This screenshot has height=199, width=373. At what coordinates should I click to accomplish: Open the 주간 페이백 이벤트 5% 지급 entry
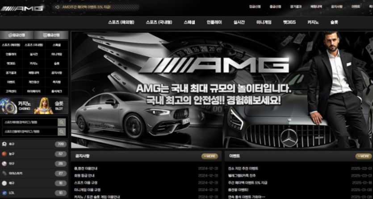pos(247,183)
